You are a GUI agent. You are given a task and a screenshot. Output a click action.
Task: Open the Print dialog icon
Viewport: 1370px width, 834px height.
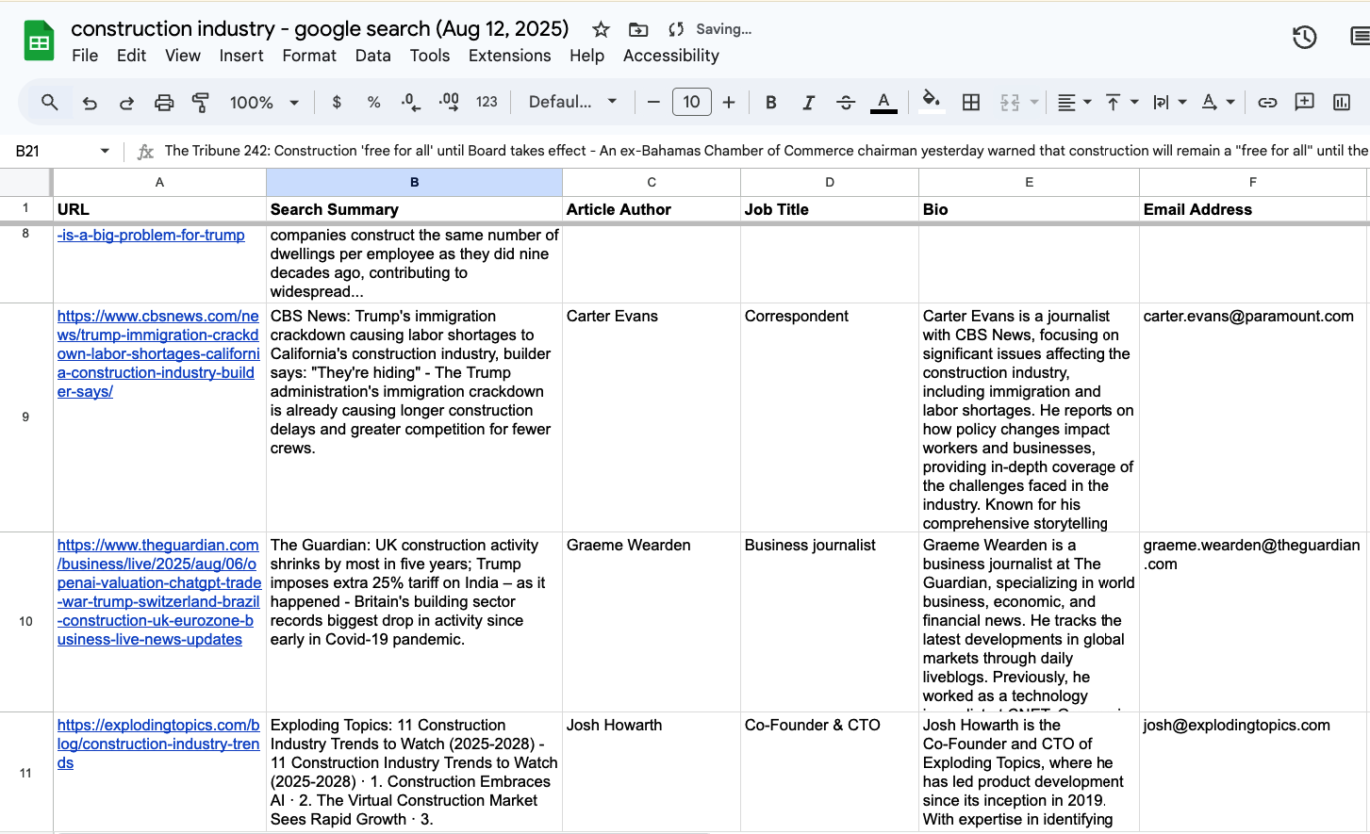[164, 101]
